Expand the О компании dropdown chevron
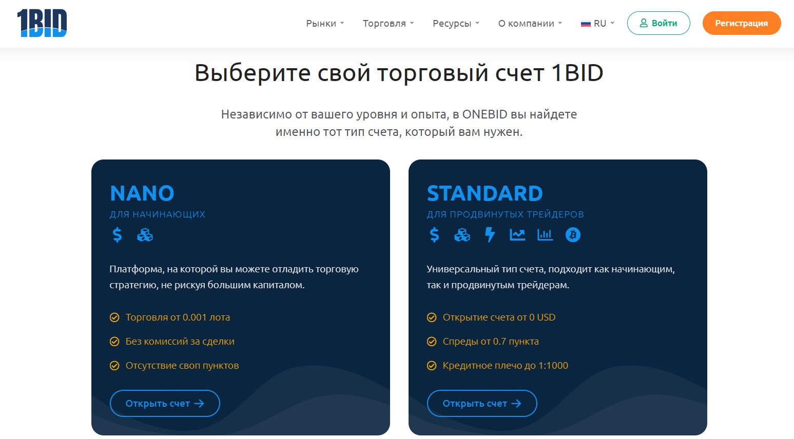 tap(560, 23)
